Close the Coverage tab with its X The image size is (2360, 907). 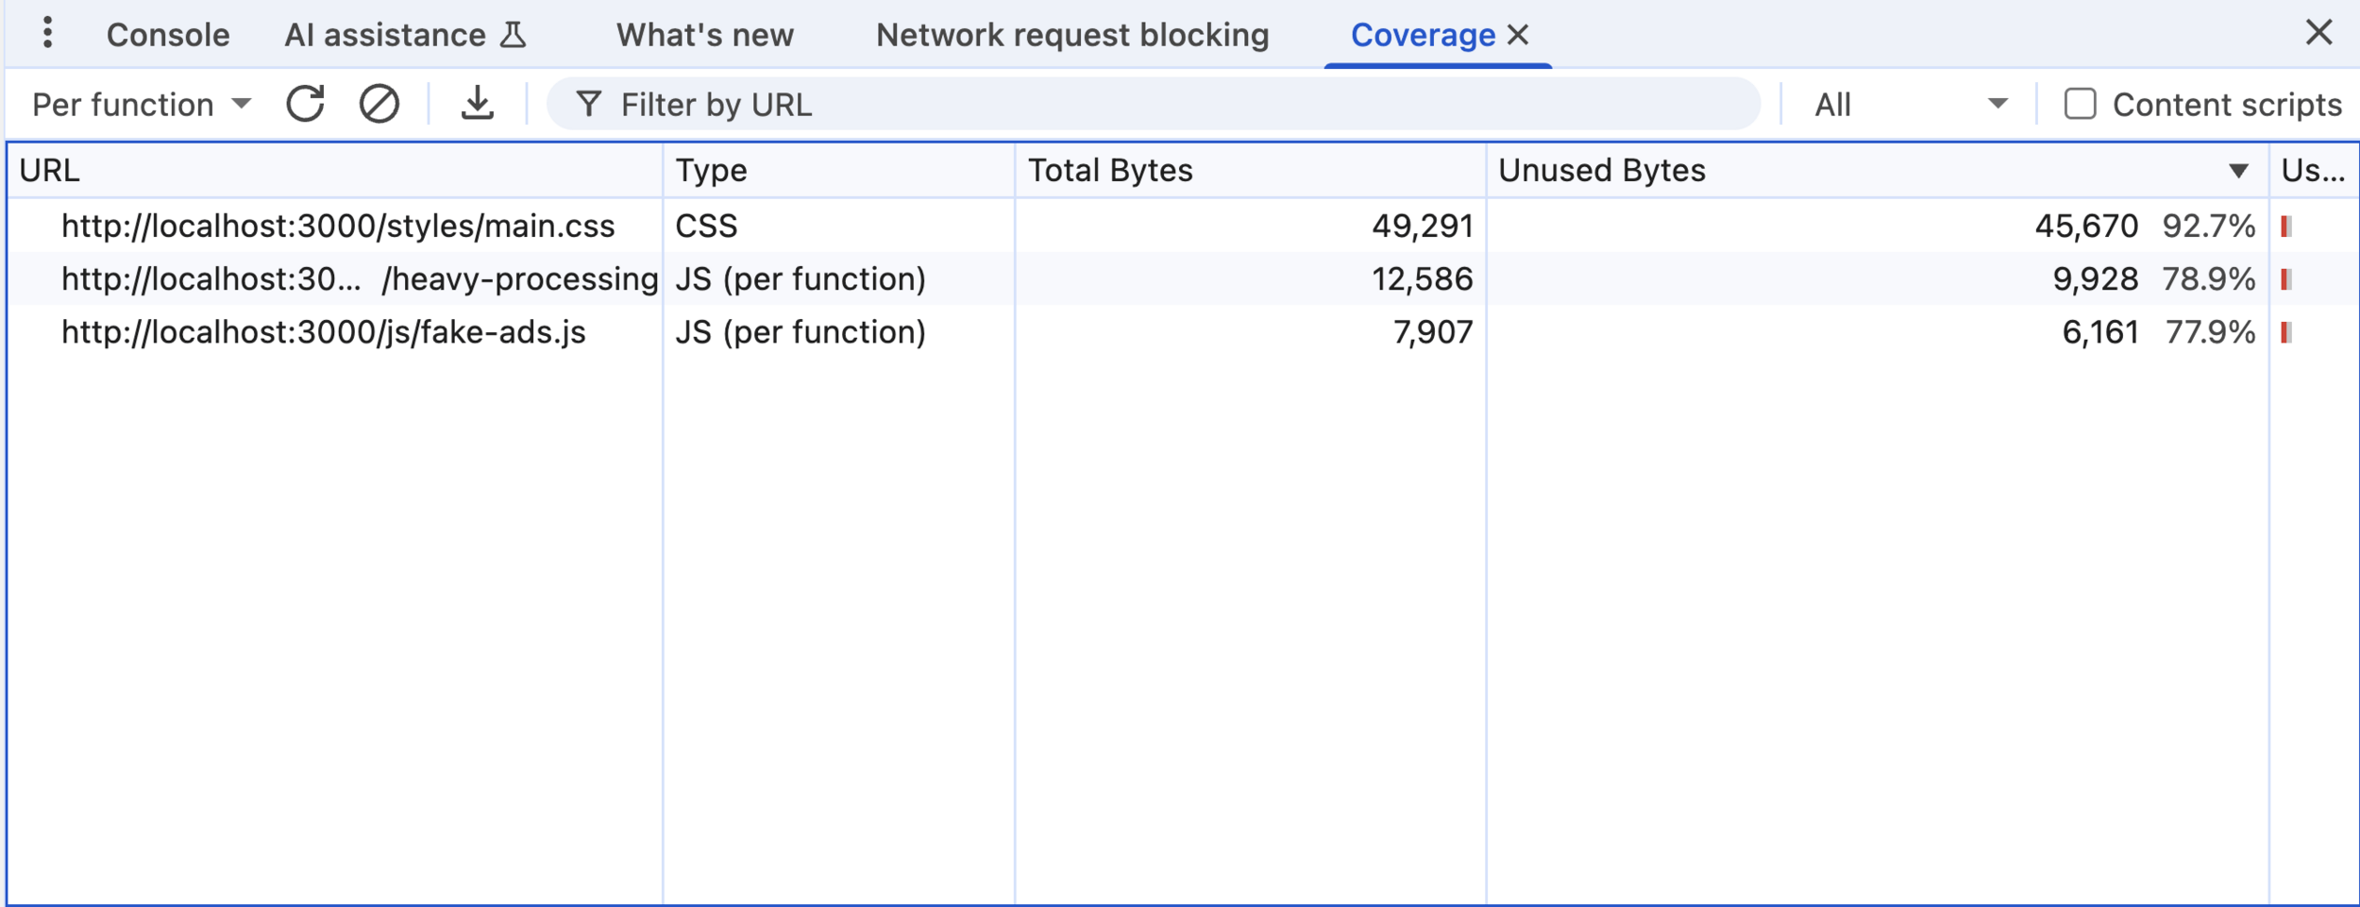point(1518,35)
